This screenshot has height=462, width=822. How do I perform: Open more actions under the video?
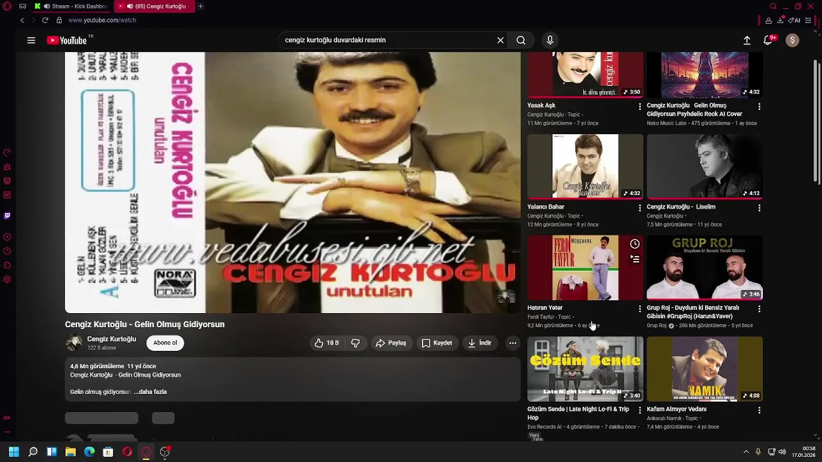point(512,343)
